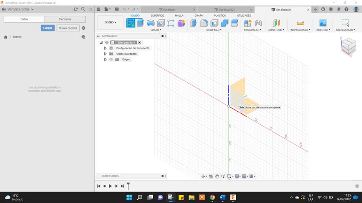Jump to the timeline start
Screen dimensions: 362x203
(98, 186)
